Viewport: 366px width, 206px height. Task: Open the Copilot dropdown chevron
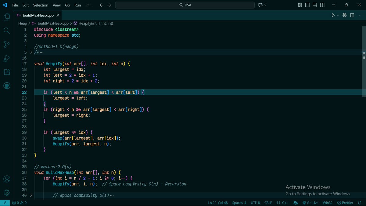pos(265,5)
